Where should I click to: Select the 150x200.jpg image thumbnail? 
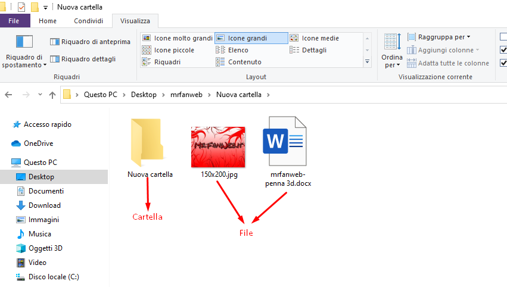pyautogui.click(x=217, y=147)
